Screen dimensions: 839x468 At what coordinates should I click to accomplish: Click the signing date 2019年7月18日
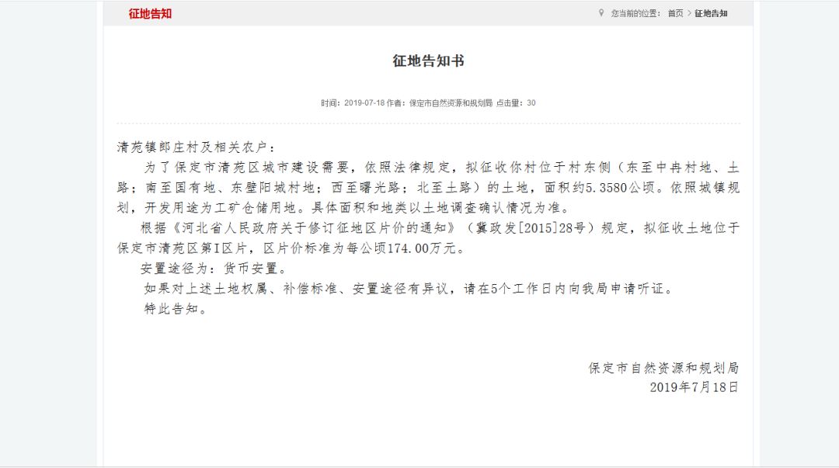(x=694, y=387)
